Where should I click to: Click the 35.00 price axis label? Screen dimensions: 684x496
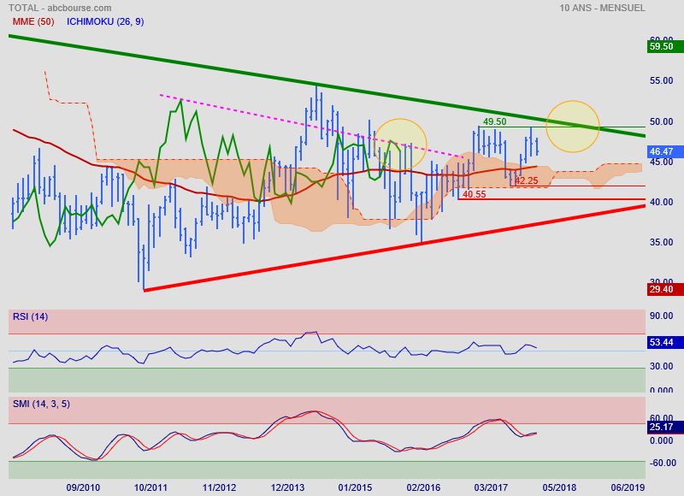pyautogui.click(x=661, y=242)
